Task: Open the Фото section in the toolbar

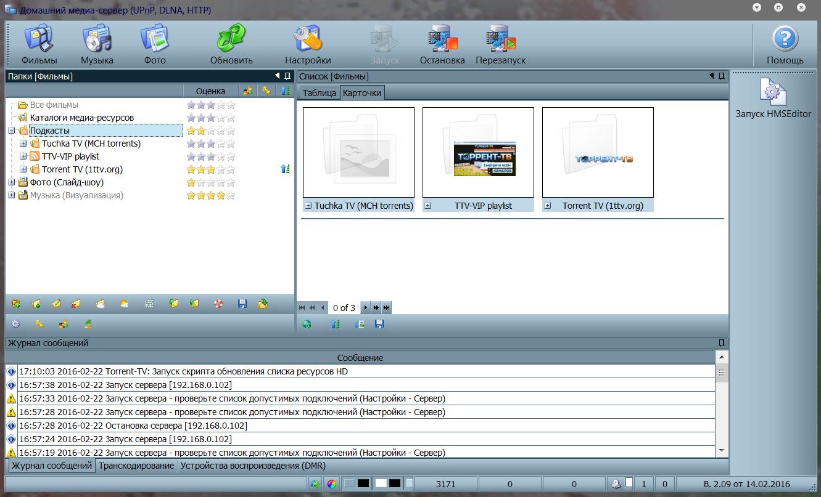Action: tap(155, 44)
